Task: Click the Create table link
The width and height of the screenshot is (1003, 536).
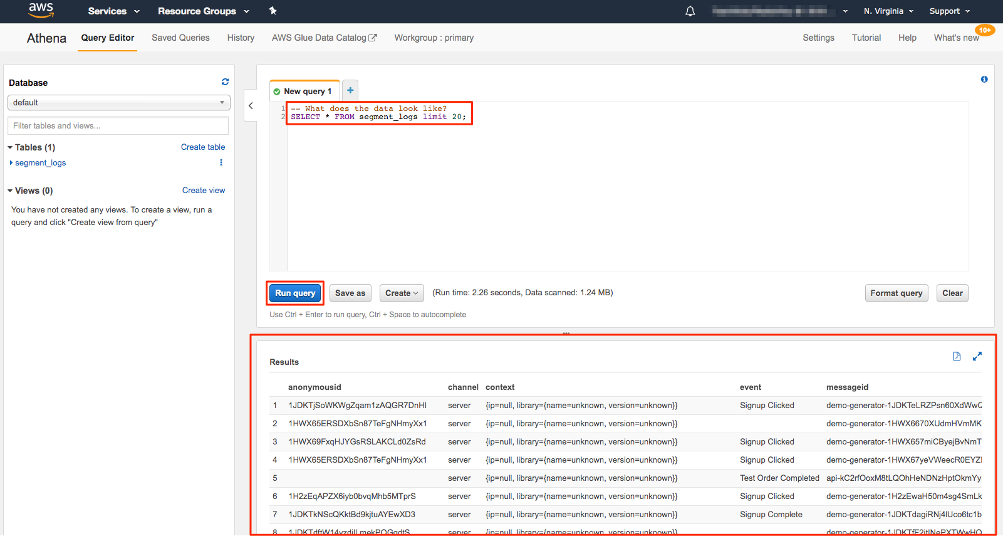Action: (x=203, y=147)
